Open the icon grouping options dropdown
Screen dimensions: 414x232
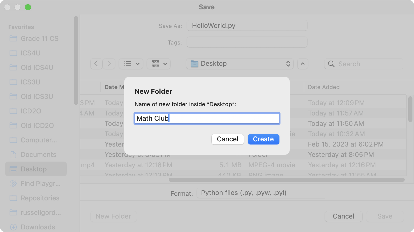pyautogui.click(x=159, y=64)
